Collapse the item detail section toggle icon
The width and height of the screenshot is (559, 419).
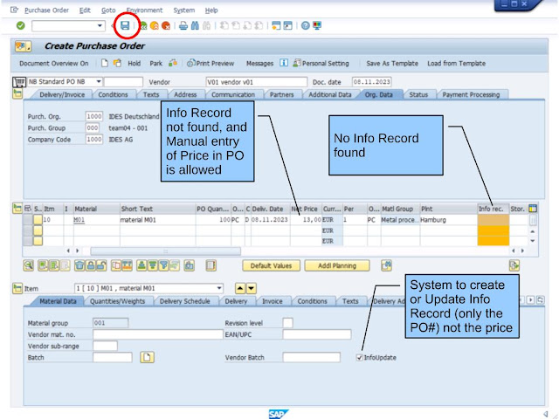pyautogui.click(x=17, y=288)
